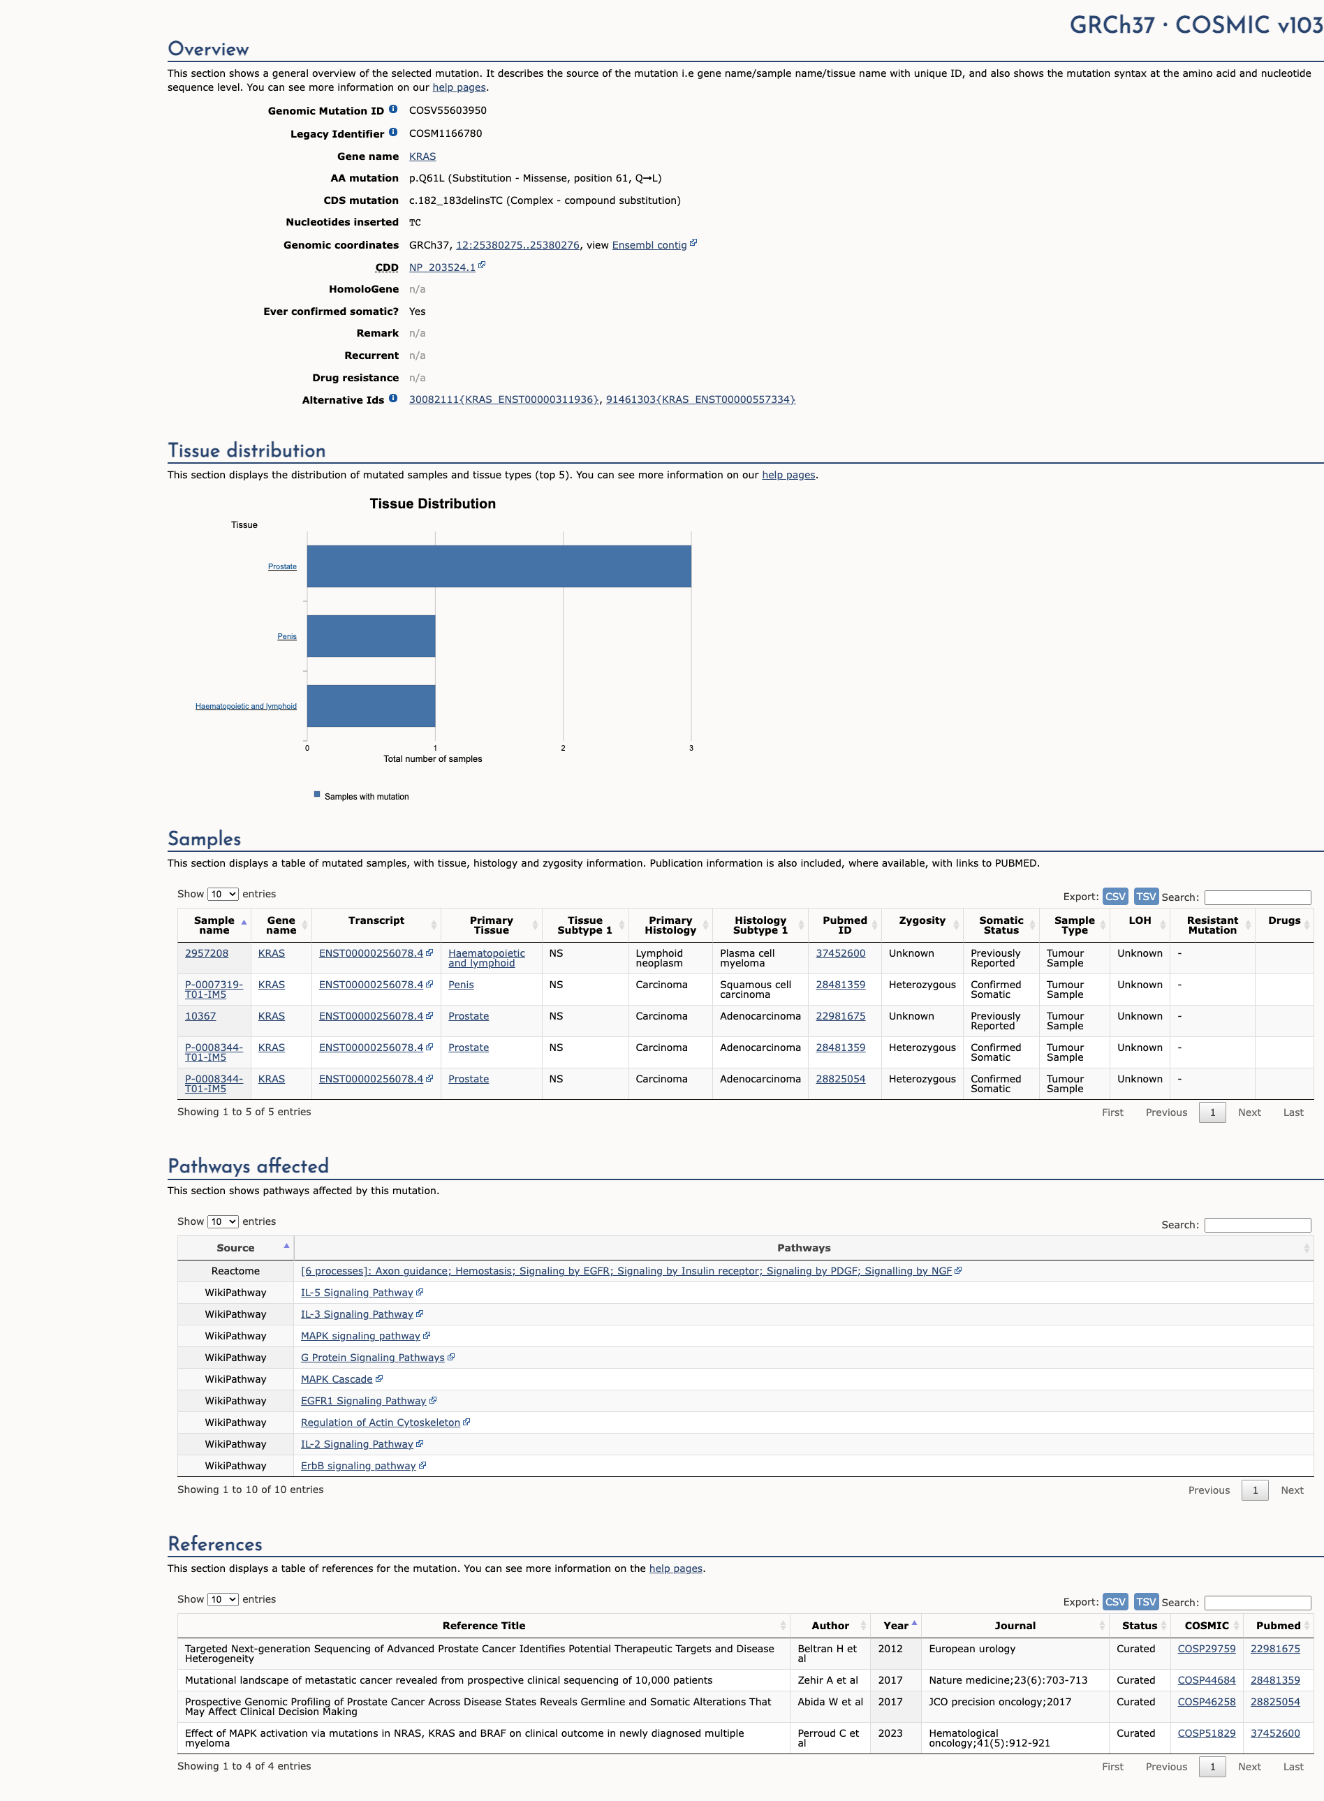Export Samples table as CSV
1324x1801 pixels.
(x=1115, y=896)
